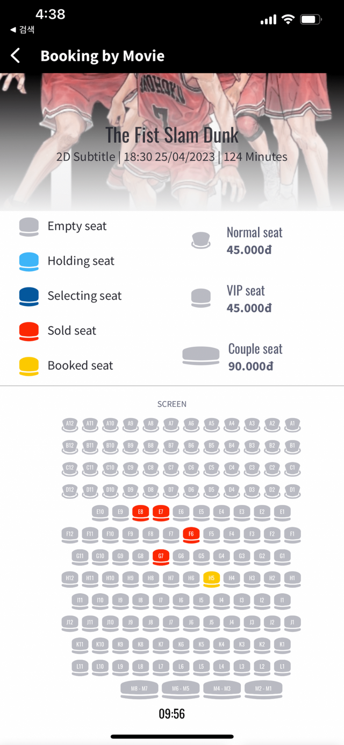
Task: Tap the light blue Holding seat swatch
Action: 29,261
